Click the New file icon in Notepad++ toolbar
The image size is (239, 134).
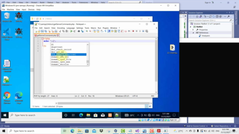pyautogui.click(x=36, y=31)
